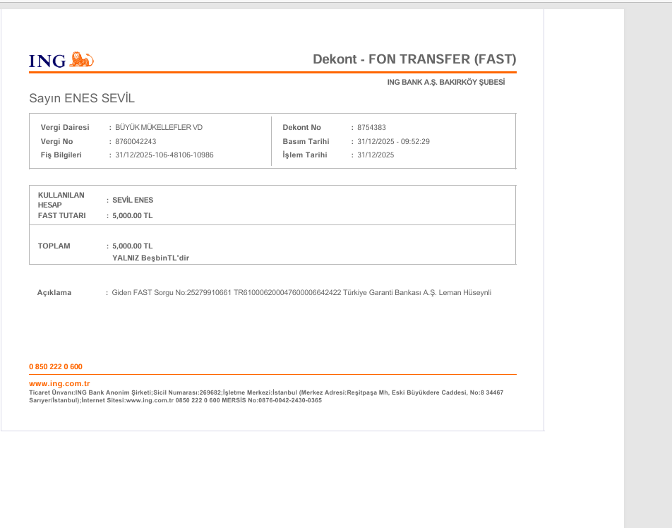Select the YALNIZ BeşbinTL'dir text
This screenshot has height=528, width=672.
pos(151,258)
